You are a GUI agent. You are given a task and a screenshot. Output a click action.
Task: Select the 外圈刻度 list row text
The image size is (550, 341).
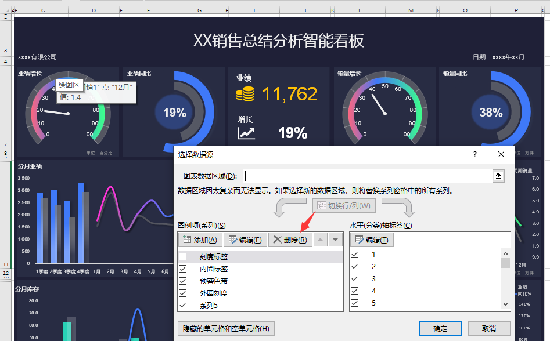(214, 293)
